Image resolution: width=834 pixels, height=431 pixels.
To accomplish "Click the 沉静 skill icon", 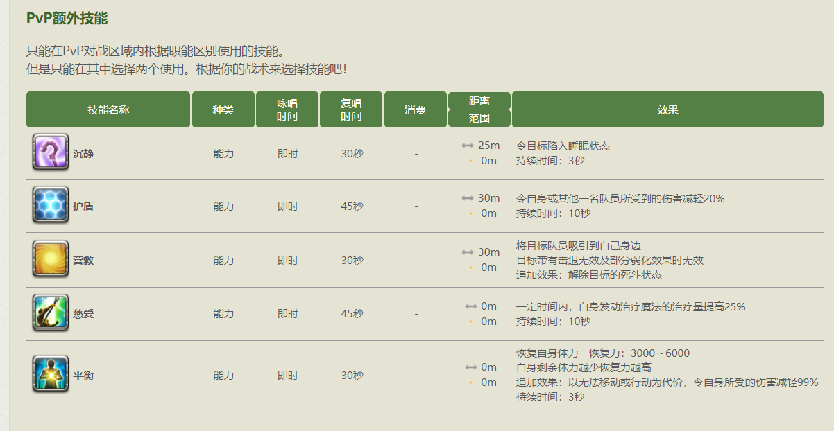I will pyautogui.click(x=50, y=152).
